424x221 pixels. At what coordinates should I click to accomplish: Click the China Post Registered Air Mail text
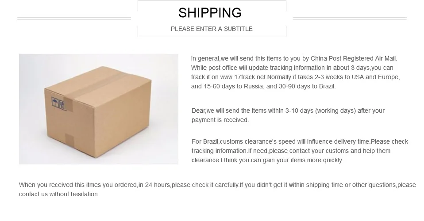353,58
